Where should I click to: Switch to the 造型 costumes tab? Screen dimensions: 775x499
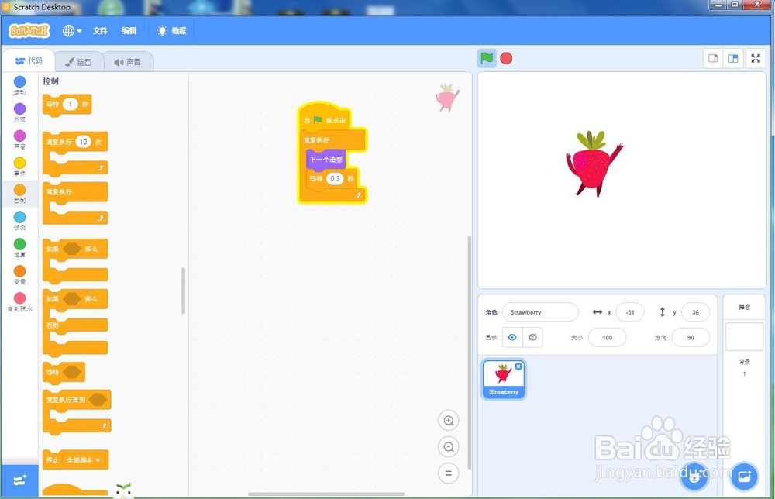point(78,62)
